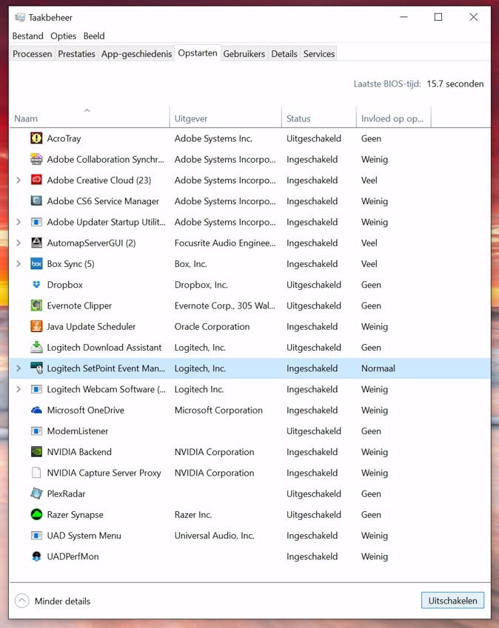Switch to the Gebruikers tab

[244, 54]
